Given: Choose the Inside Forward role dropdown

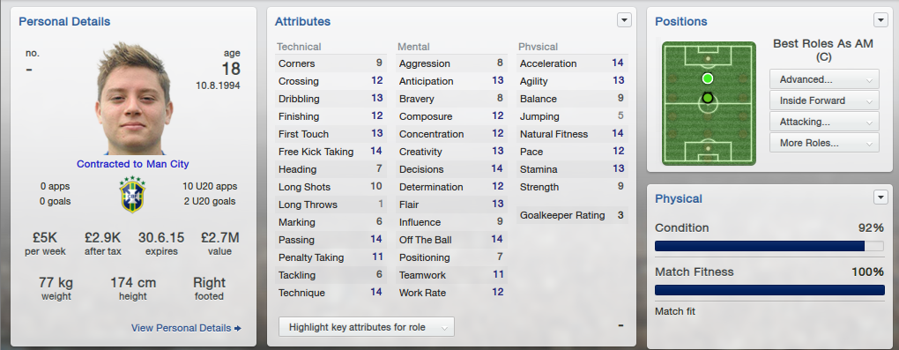Looking at the screenshot, I should click(x=824, y=101).
